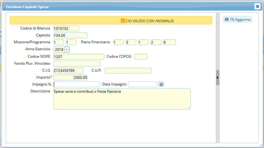Collapse the right side panel arrow

(x=218, y=78)
